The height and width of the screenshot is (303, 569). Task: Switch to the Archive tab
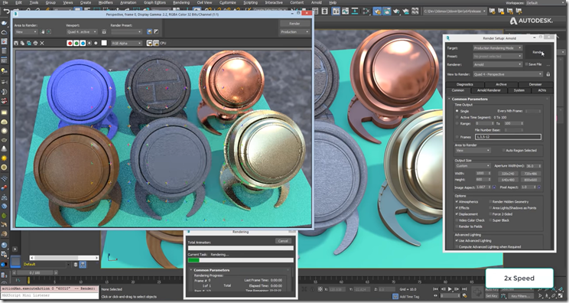click(501, 84)
